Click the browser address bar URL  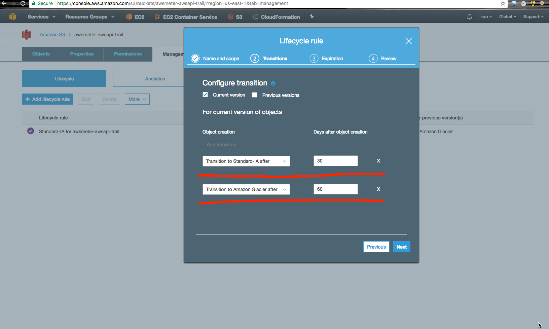tap(173, 3)
